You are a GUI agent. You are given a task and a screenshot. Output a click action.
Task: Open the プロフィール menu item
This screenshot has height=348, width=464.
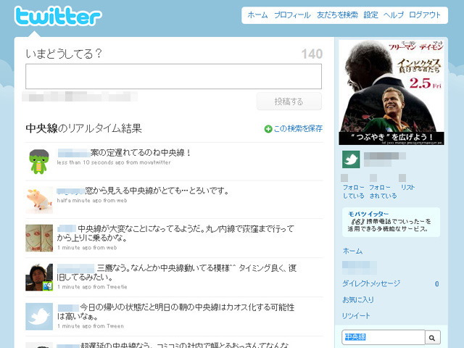point(292,15)
